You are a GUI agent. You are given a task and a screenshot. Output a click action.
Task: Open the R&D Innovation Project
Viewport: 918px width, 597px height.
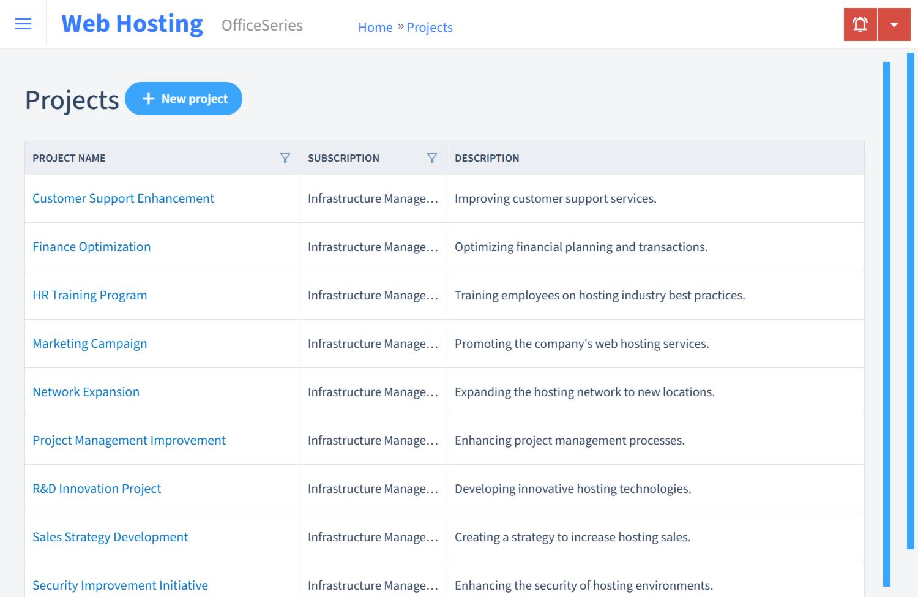96,489
